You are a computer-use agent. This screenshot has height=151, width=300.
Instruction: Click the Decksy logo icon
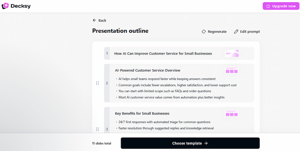pos(5,6)
